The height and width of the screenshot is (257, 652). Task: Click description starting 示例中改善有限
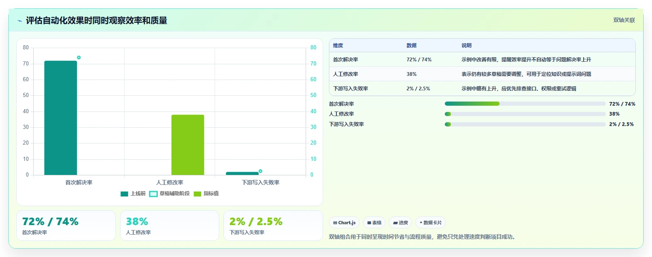pos(526,60)
